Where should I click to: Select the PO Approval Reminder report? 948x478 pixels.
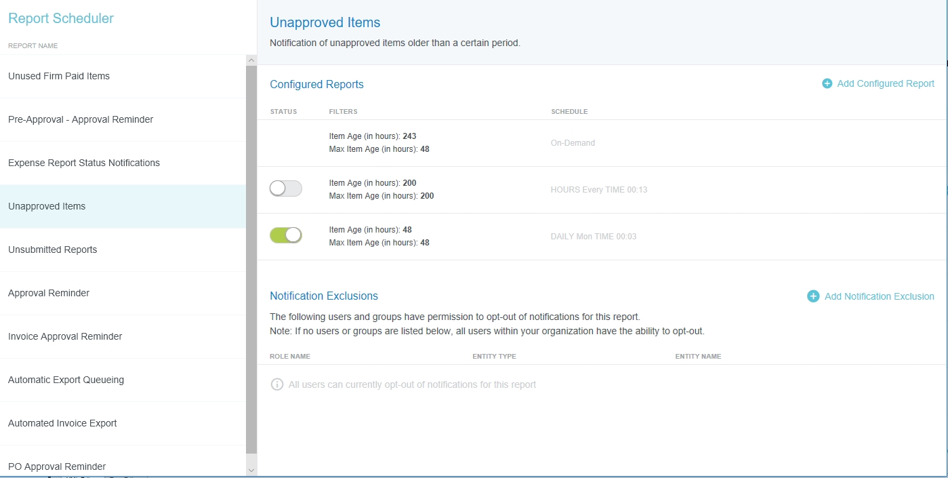point(57,466)
